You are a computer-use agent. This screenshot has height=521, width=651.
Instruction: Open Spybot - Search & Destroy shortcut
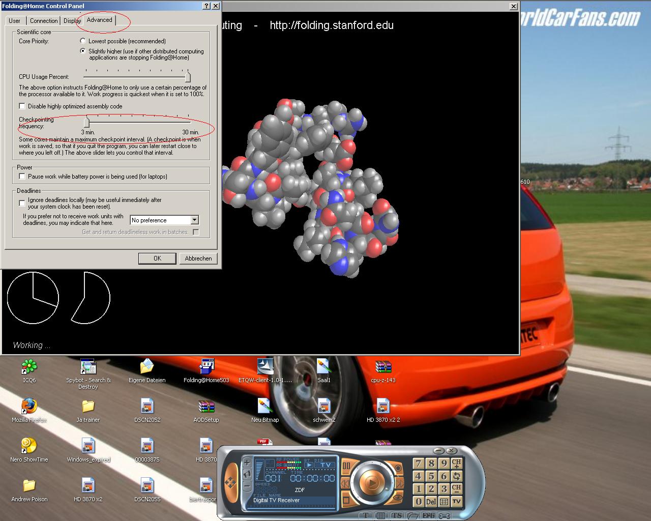(x=88, y=374)
